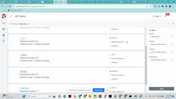
Task: Open the weather widget in the taskbar
Action: 8,96
